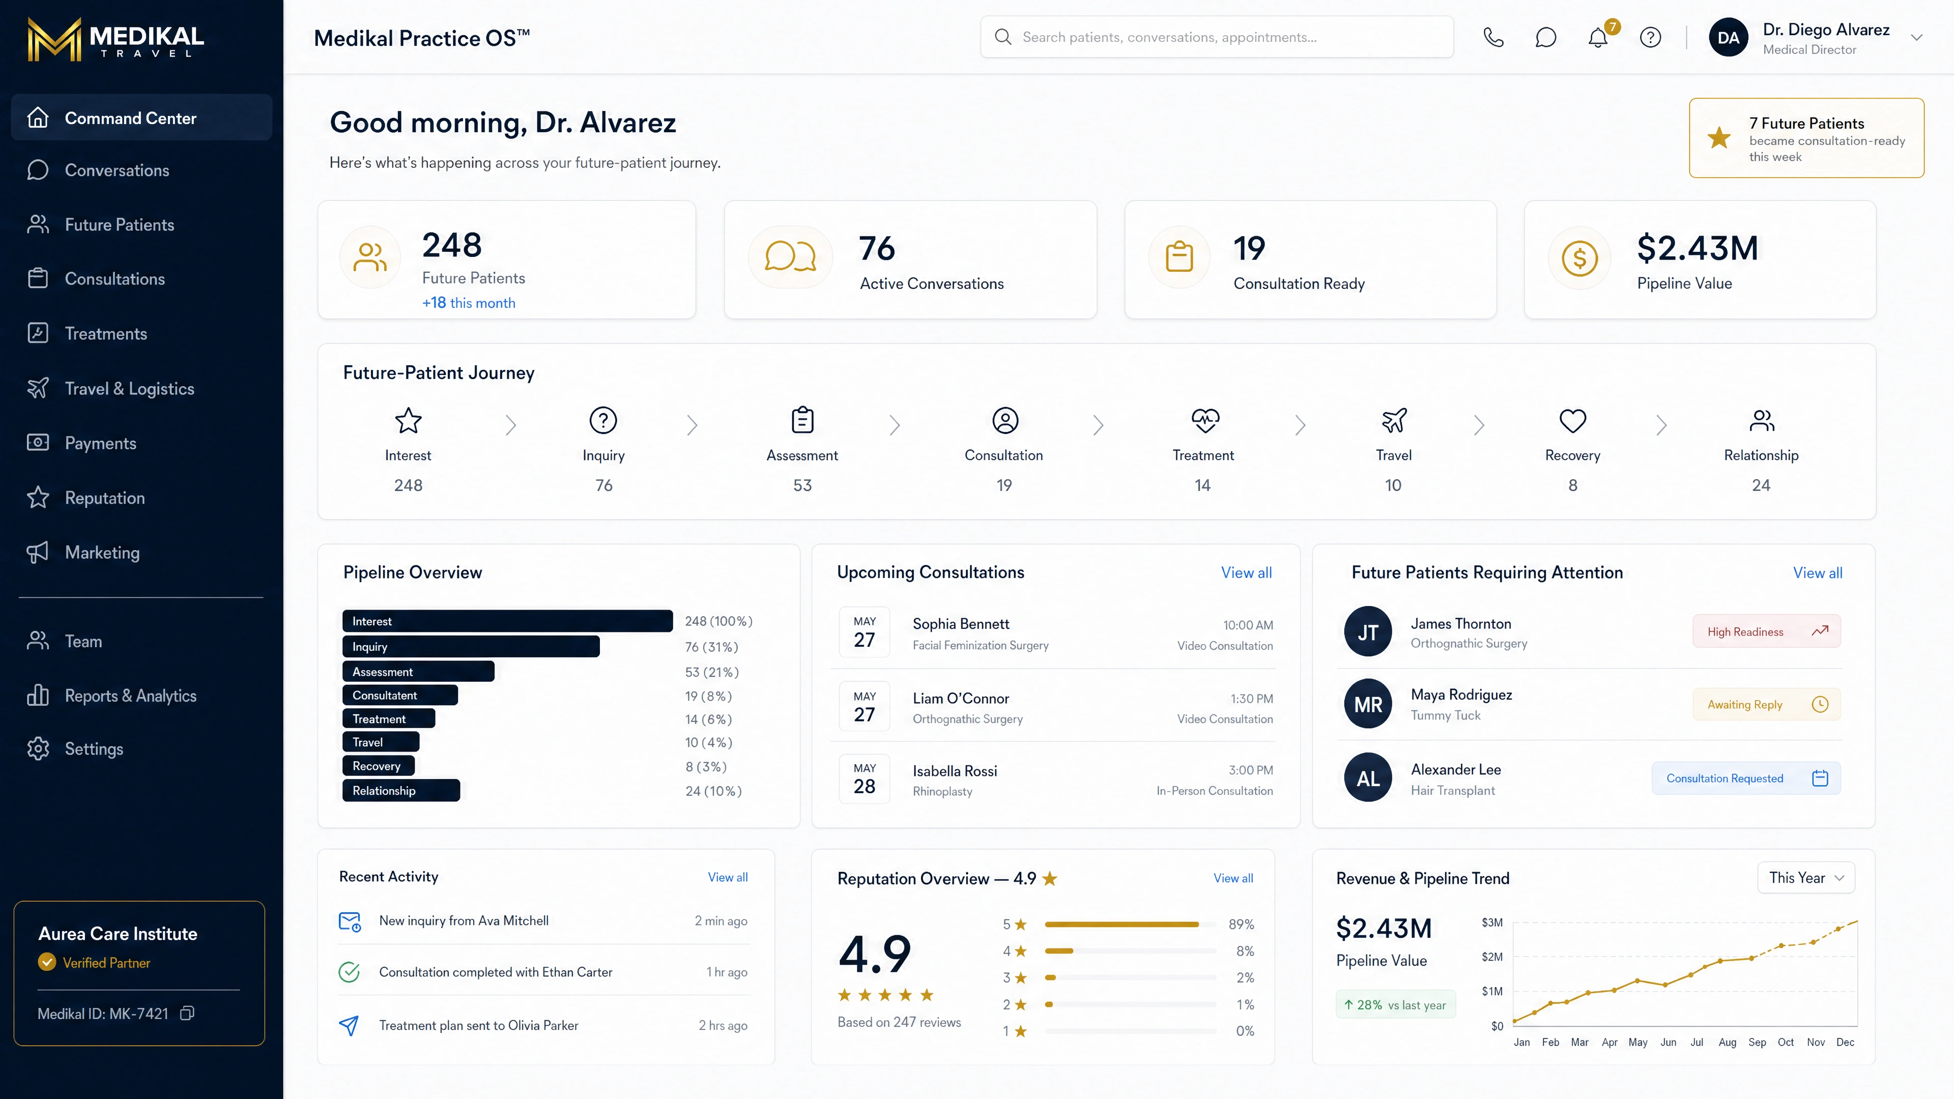Click the Inquiry question mark stage icon
Image resolution: width=1954 pixels, height=1099 pixels.
click(x=603, y=420)
